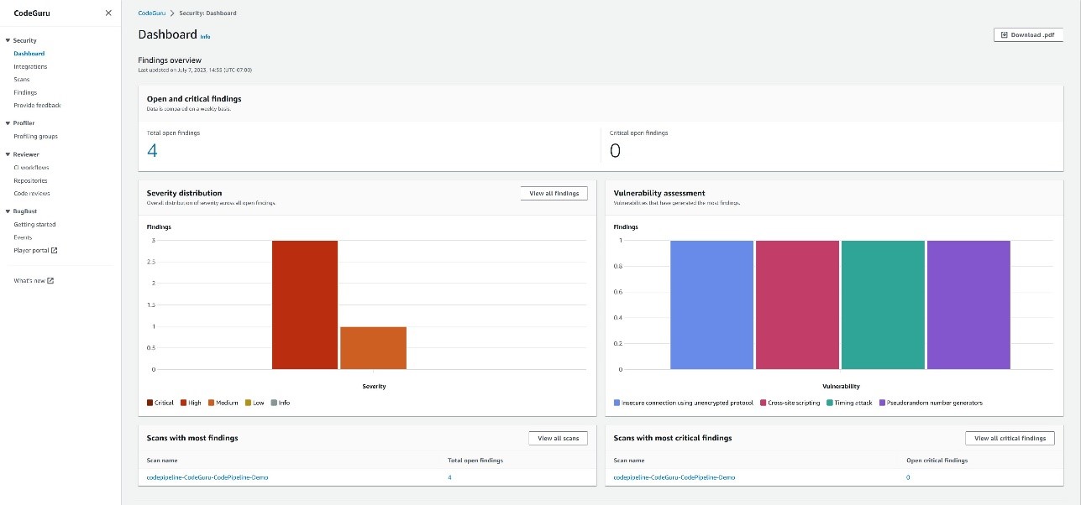Click the blue Insecure connection bar
Image resolution: width=1081 pixels, height=505 pixels.
click(711, 305)
